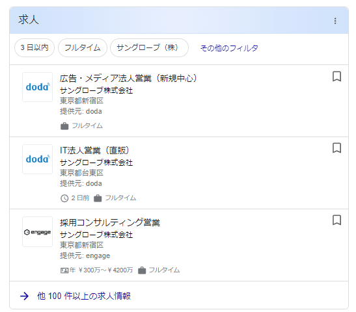This screenshot has width=356, height=312.
Task: Click the arrow icon beside 他 100 件以上
Action: 24,296
